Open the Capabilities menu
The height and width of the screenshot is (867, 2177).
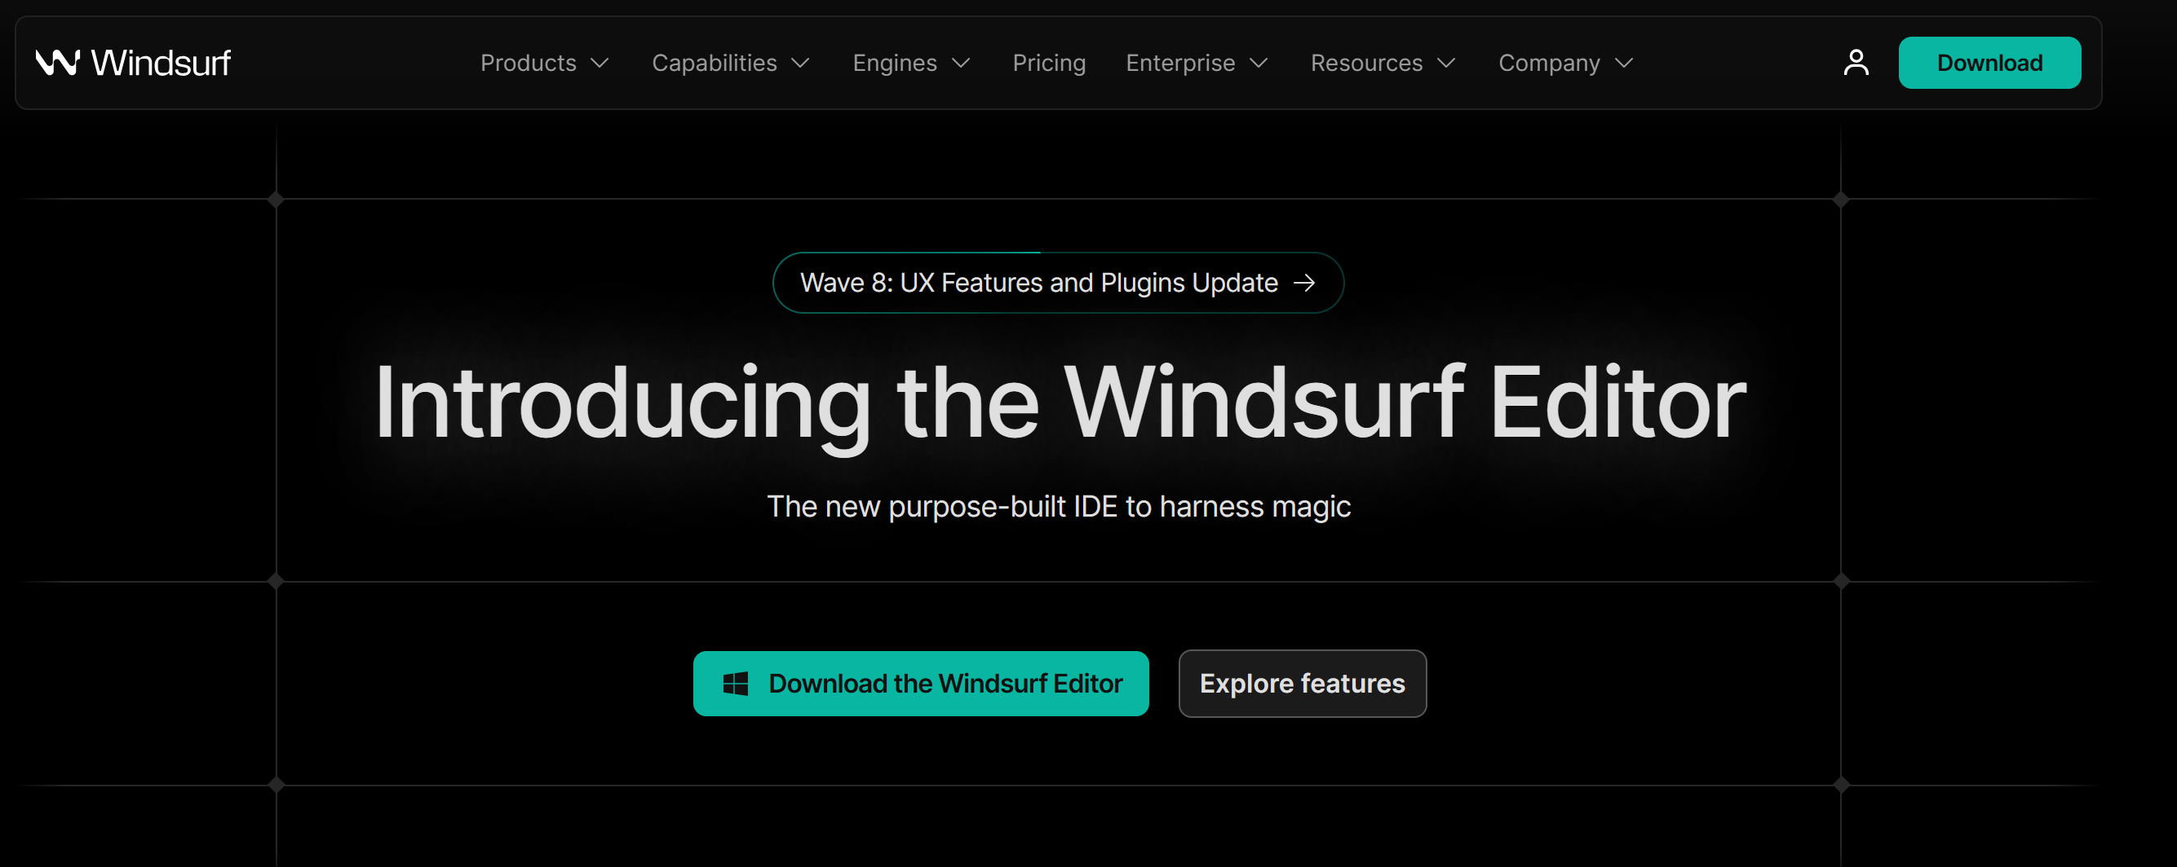point(731,64)
